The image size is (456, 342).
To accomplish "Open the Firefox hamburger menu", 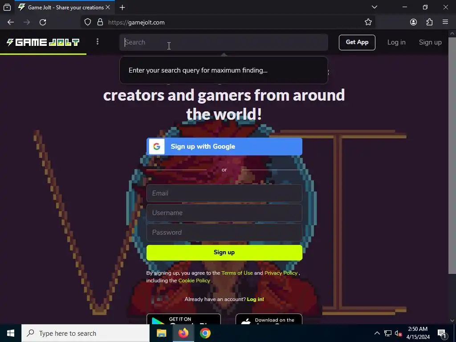I will tap(445, 22).
